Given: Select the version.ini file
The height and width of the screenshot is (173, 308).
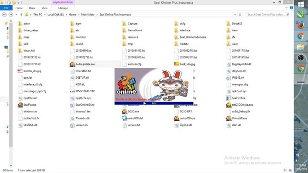Looking at the screenshot, I should [x=79, y=125].
